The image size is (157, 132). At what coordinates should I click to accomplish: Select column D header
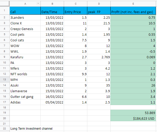(99, 4)
